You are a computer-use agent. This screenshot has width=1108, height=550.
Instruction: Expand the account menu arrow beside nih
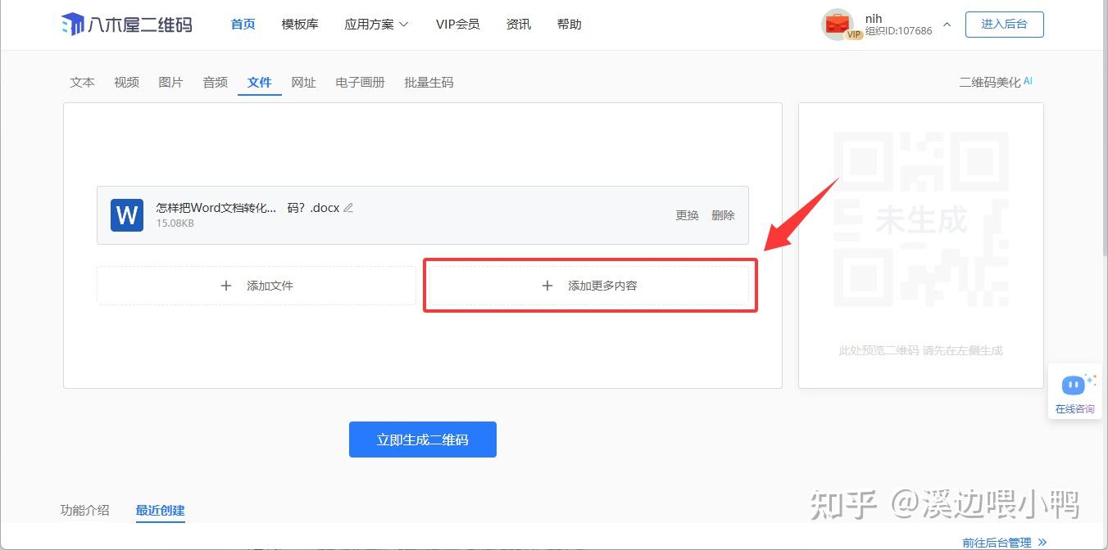947,25
